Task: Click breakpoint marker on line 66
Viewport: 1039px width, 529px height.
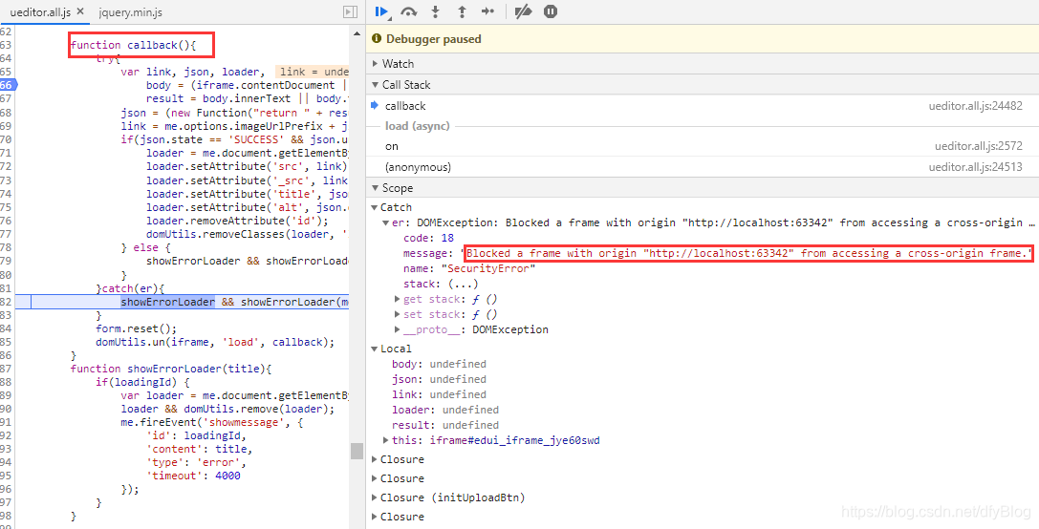Action: (x=8, y=85)
